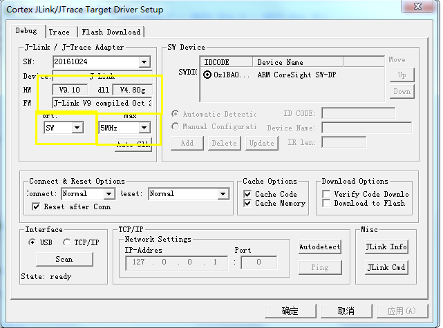Screen dimensions: 443x328
Task: Expand the Reset Normal dropdown
Action: point(223,194)
